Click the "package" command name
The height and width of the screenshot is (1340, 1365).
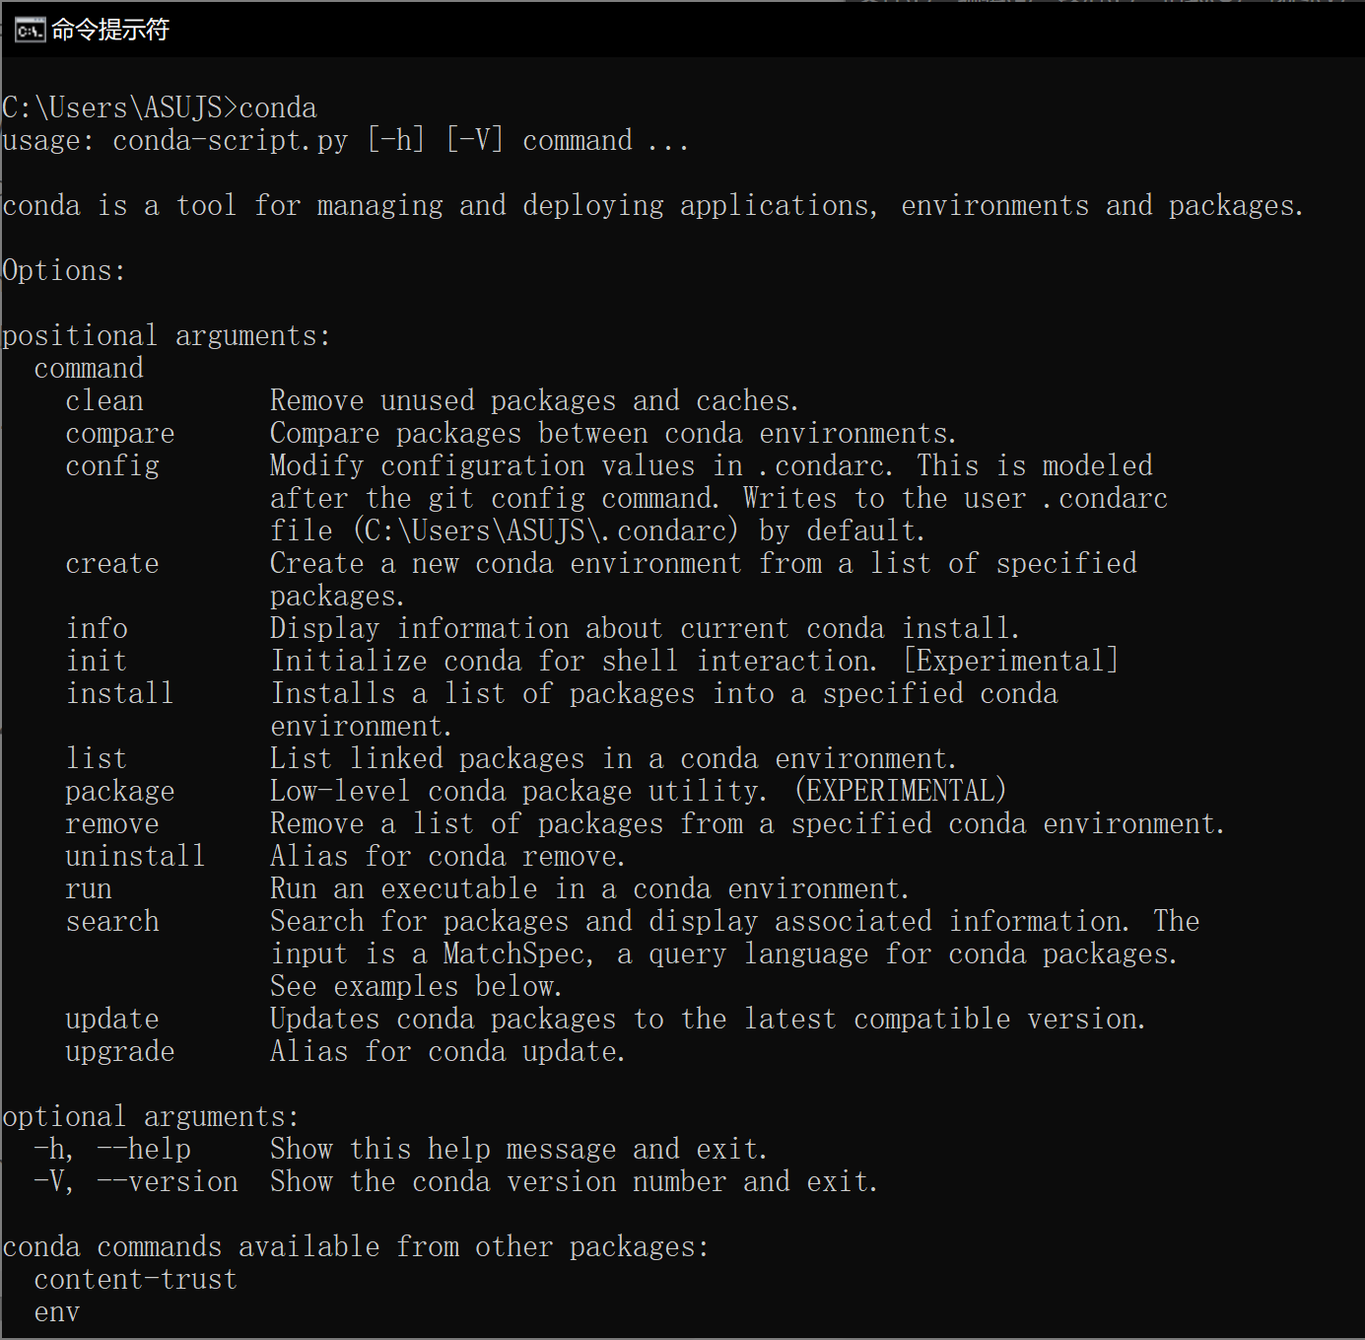point(120,792)
